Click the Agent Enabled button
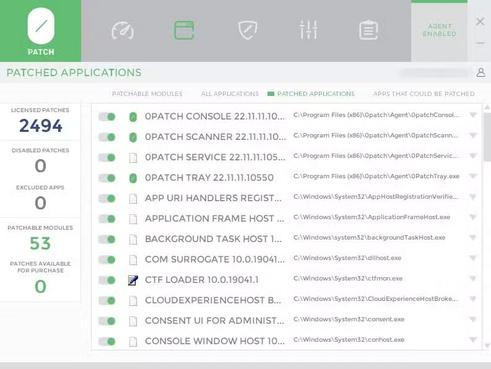Viewport: 491px width, 369px height. (439, 30)
